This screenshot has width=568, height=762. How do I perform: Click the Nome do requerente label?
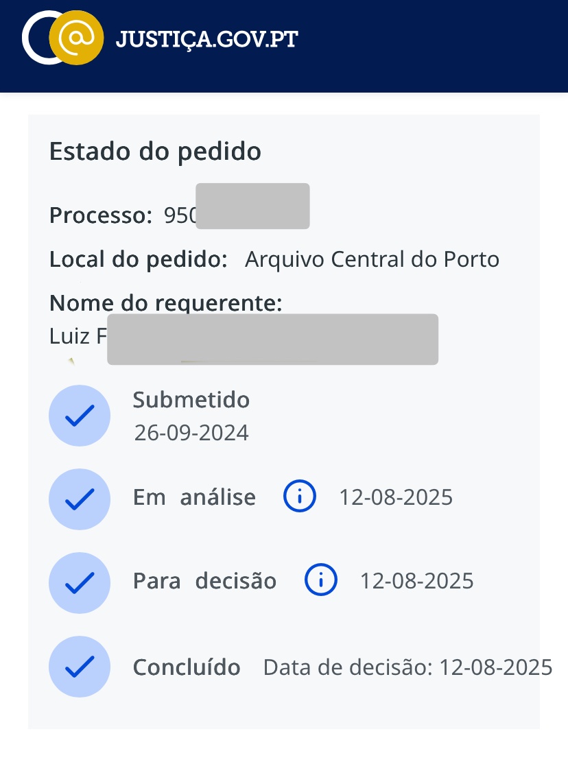click(165, 303)
